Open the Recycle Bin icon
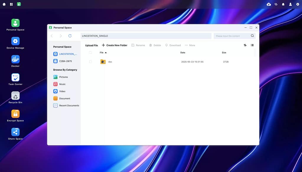Image resolution: width=302 pixels, height=172 pixels. pyautogui.click(x=15, y=96)
